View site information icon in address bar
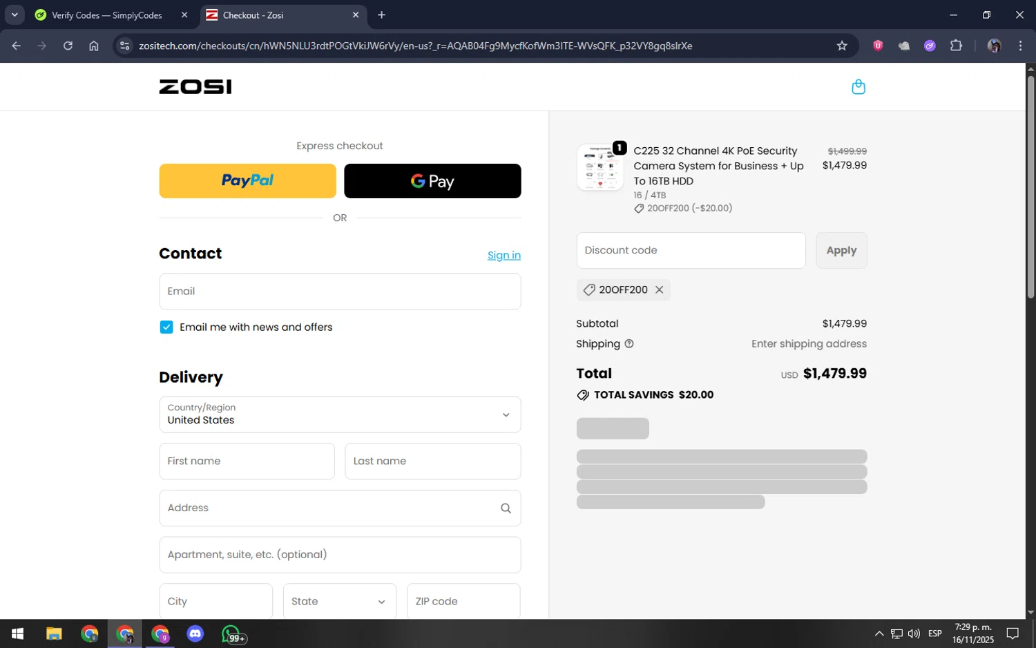1036x648 pixels. pos(124,46)
